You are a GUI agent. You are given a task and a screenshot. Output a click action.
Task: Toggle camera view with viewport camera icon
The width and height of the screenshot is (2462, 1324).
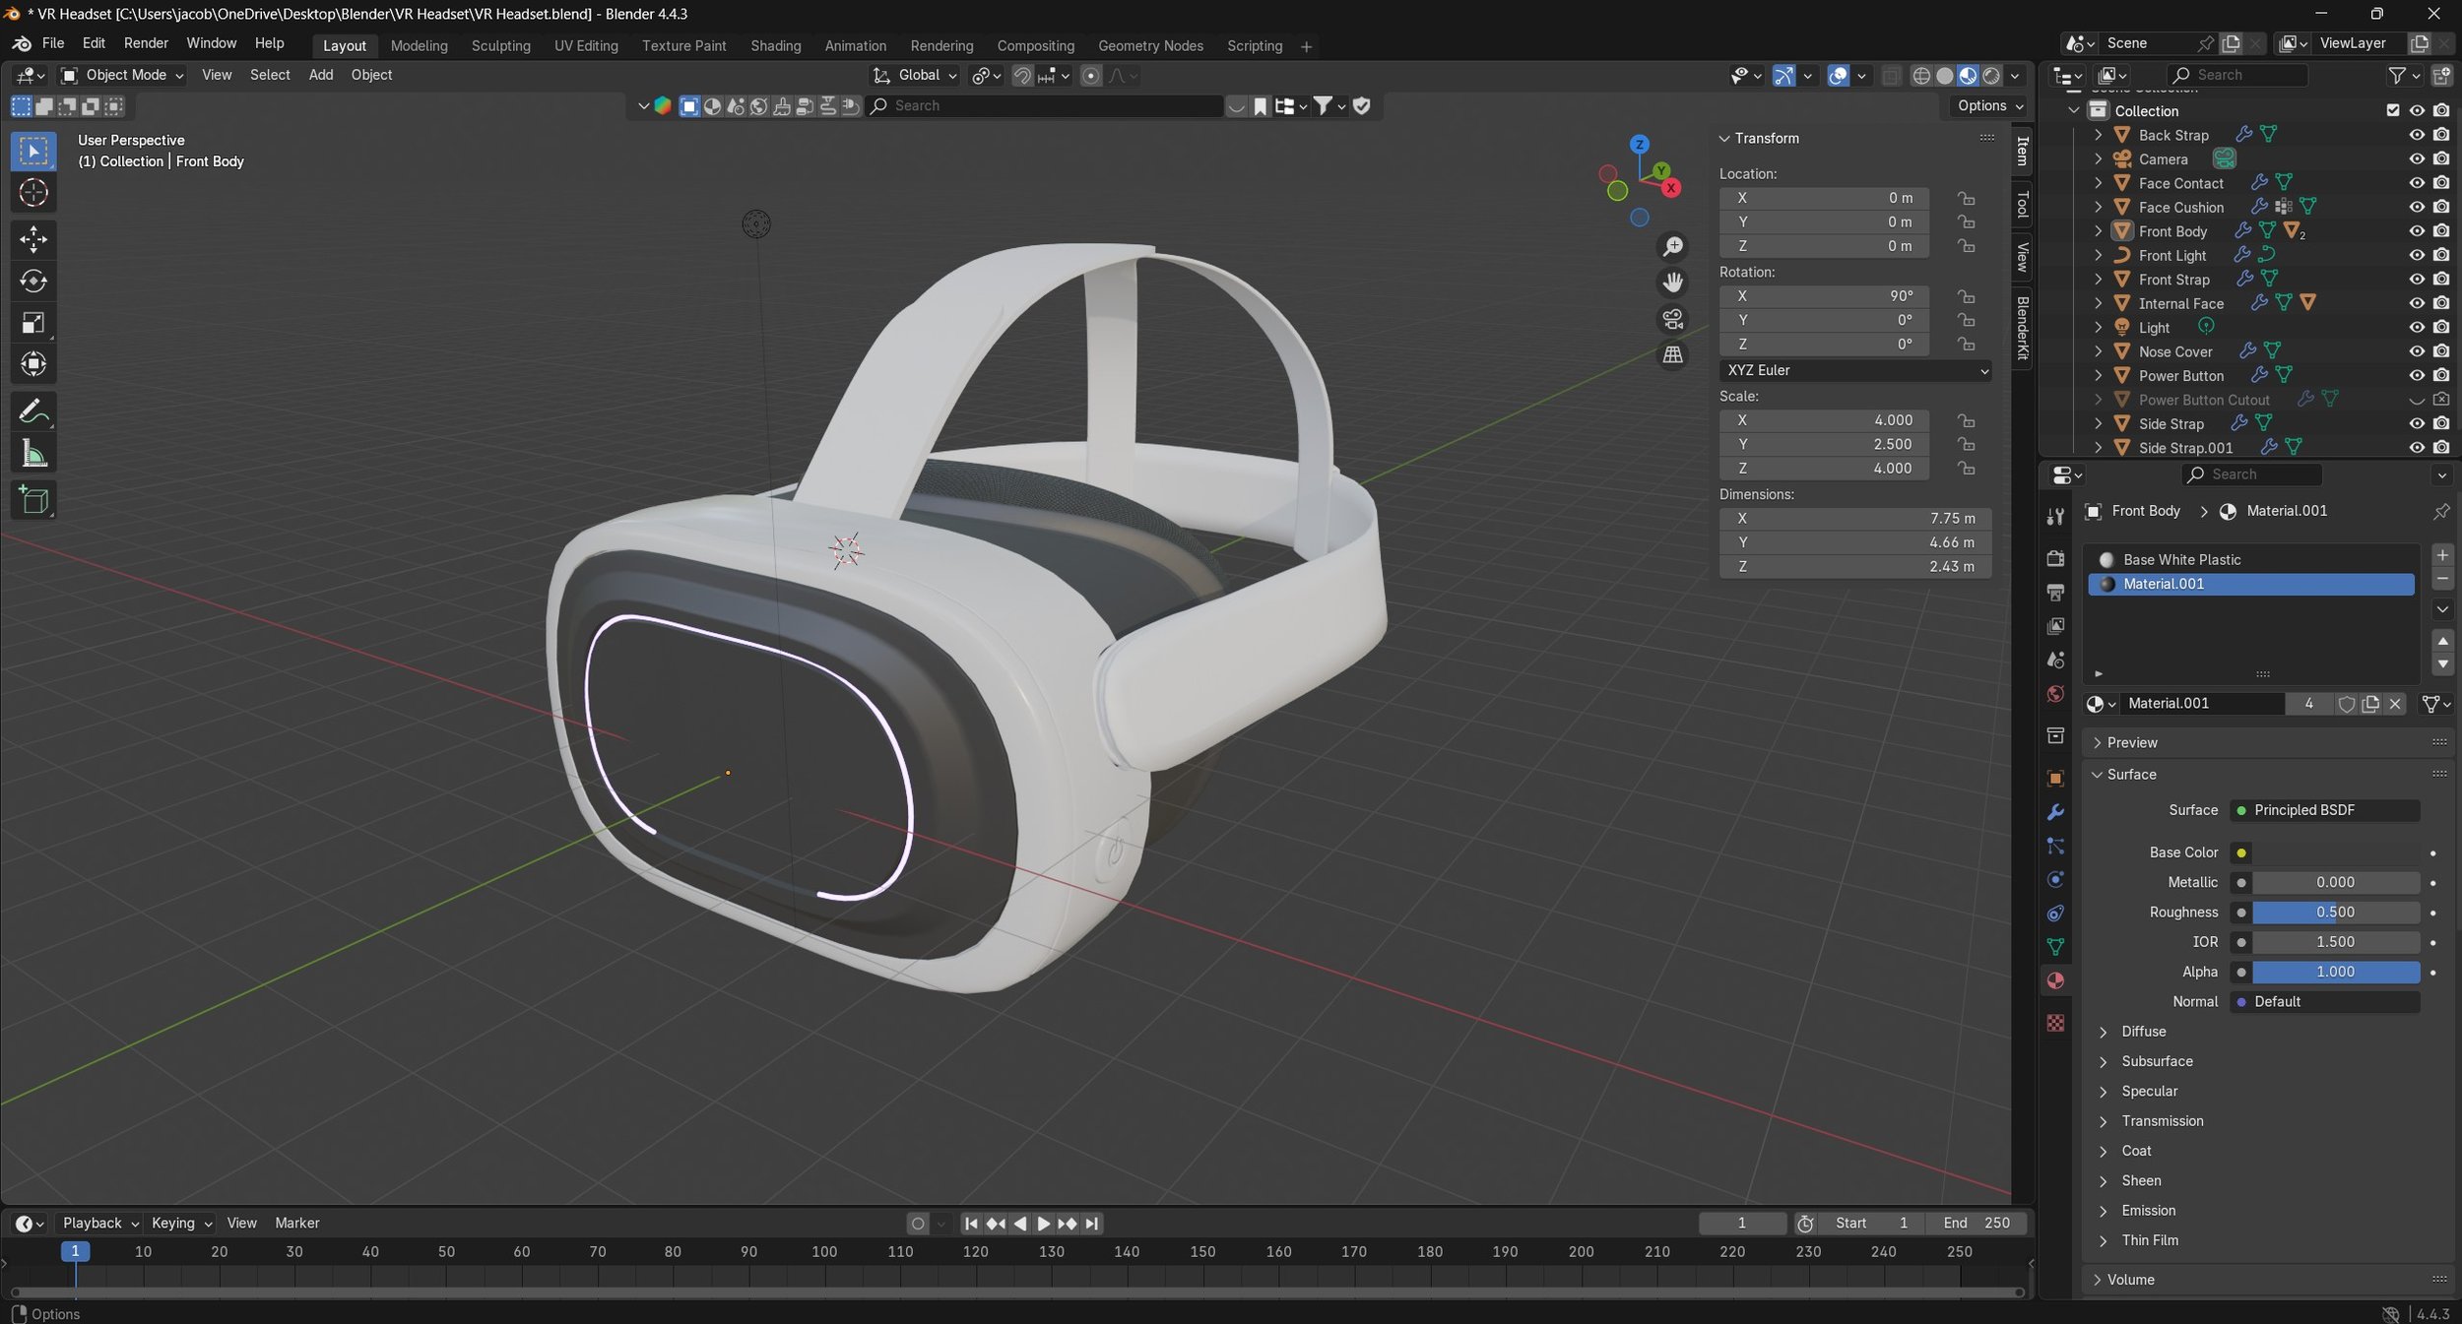click(x=1672, y=319)
